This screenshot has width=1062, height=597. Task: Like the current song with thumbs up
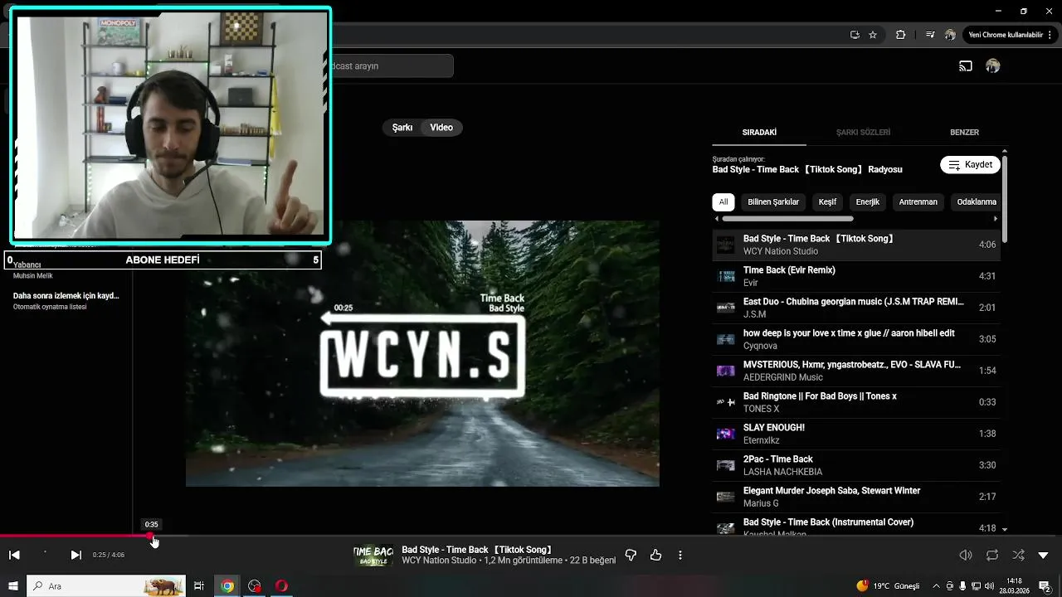click(655, 555)
